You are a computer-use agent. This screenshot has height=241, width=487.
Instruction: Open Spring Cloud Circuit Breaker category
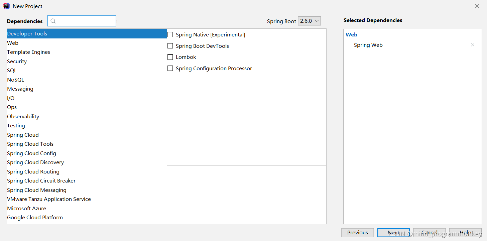coord(87,181)
